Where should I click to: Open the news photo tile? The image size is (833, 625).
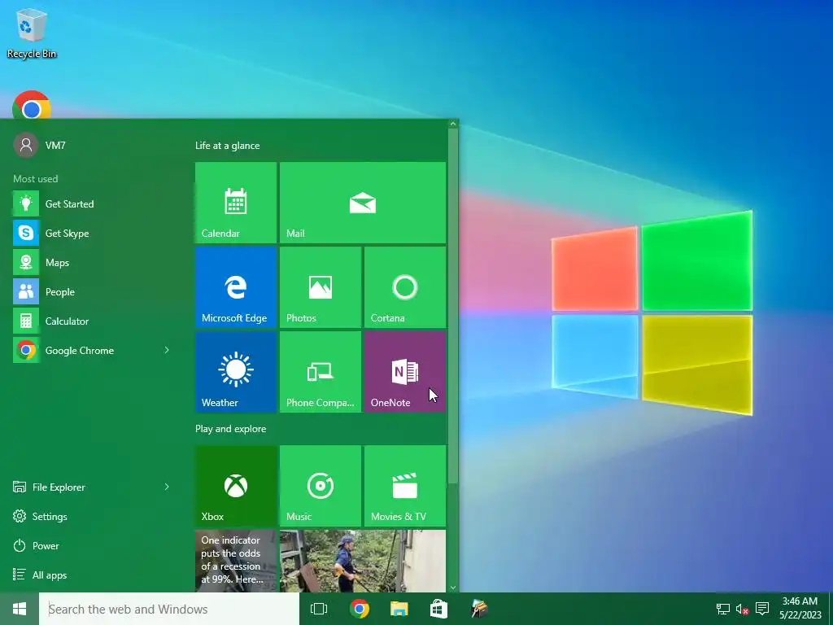363,561
